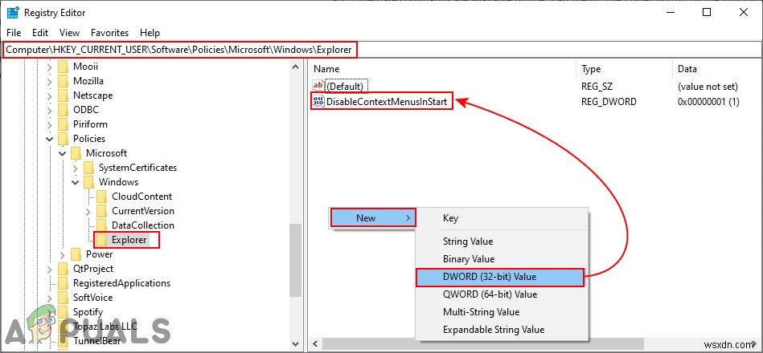Click the Type column header
The image size is (763, 353).
(625, 69)
